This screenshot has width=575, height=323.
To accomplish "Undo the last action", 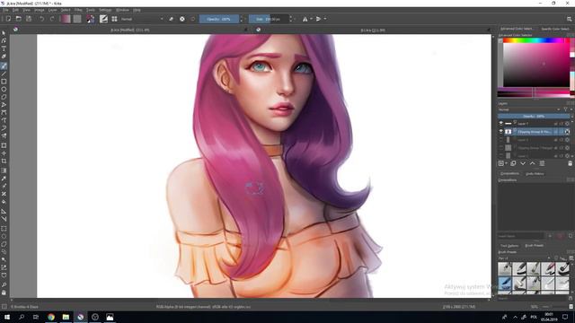I will 42,19.
